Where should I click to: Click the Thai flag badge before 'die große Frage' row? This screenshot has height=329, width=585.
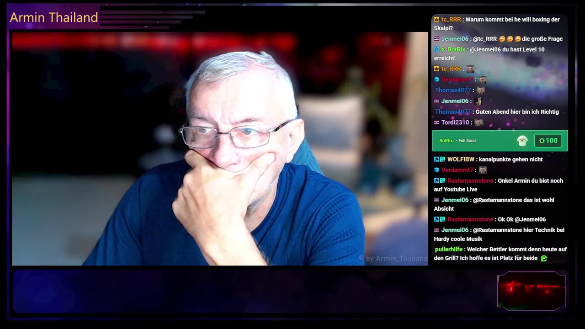[x=436, y=39]
